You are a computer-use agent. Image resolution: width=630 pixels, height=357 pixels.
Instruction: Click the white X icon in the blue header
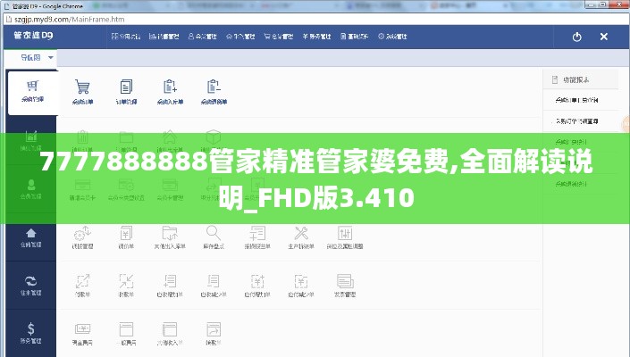pos(604,37)
